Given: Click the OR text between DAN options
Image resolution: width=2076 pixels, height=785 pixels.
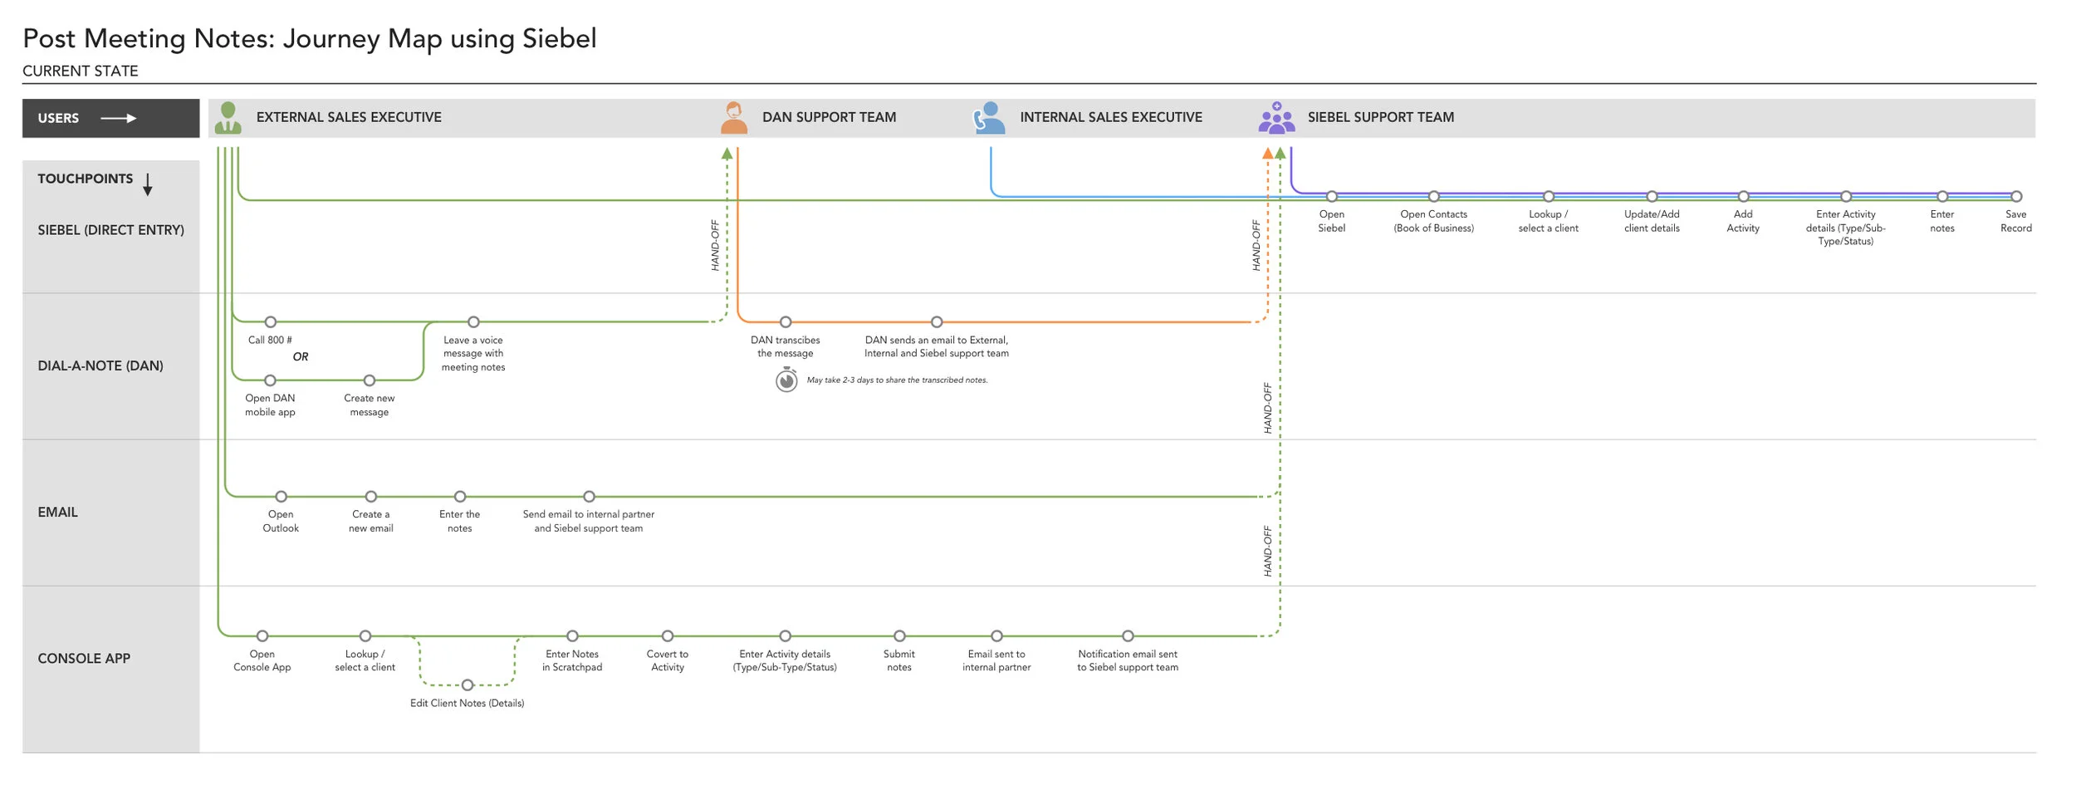Looking at the screenshot, I should click(x=301, y=357).
